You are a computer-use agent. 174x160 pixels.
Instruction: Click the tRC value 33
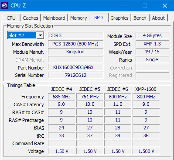click(61, 136)
